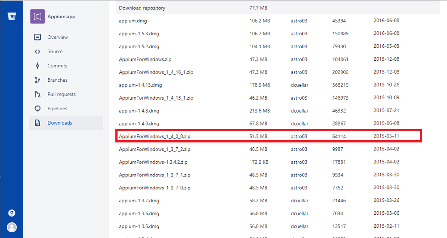
Task: Download AppiumForWindows_1_3_7_2.zip
Action: tap(155, 149)
